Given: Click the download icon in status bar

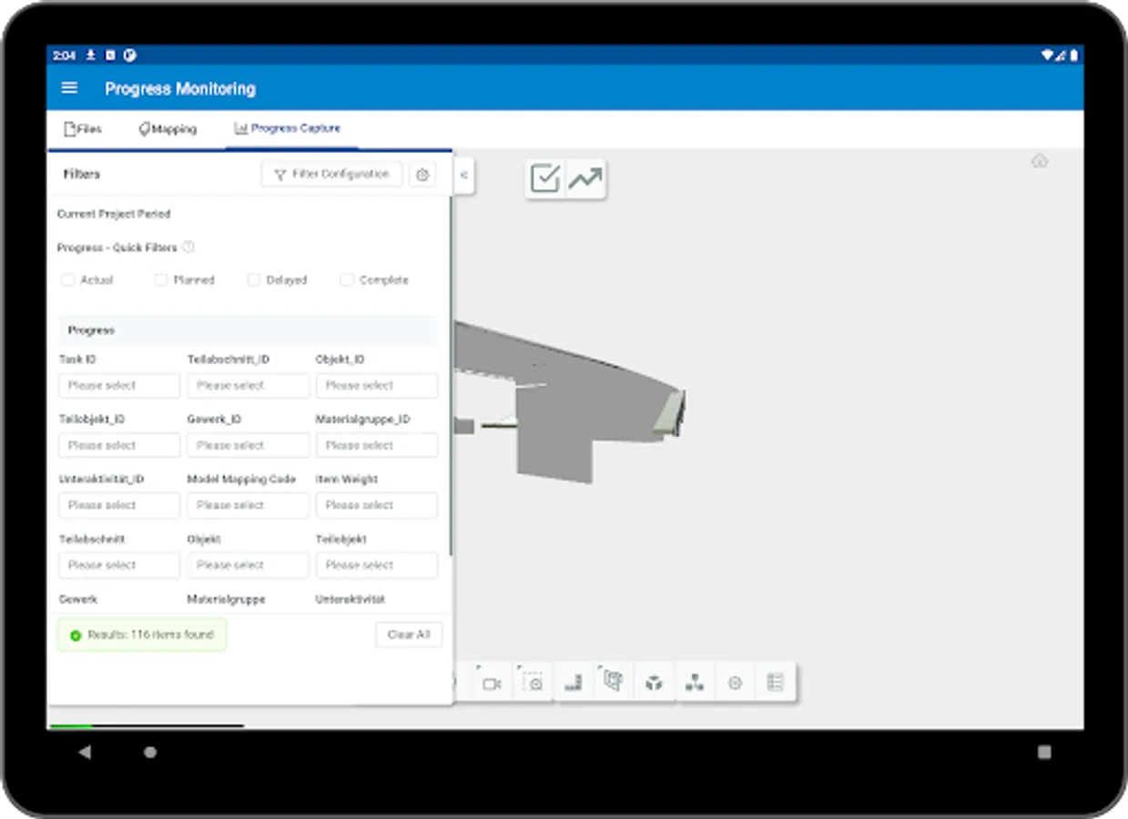Looking at the screenshot, I should click(91, 56).
